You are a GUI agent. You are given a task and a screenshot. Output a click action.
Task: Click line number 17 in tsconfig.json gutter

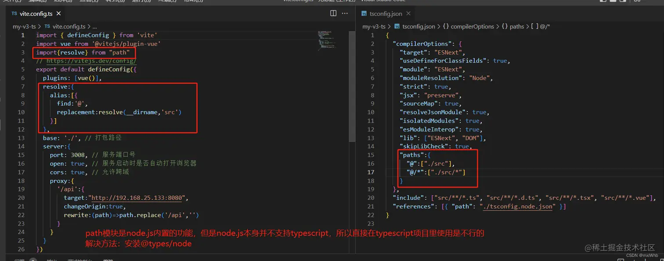(x=371, y=172)
